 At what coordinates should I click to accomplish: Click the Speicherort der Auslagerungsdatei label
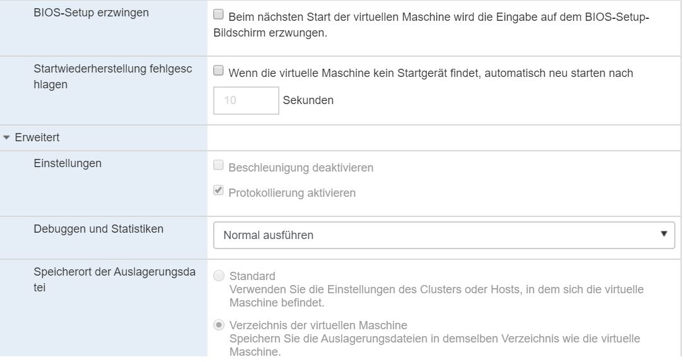point(114,279)
